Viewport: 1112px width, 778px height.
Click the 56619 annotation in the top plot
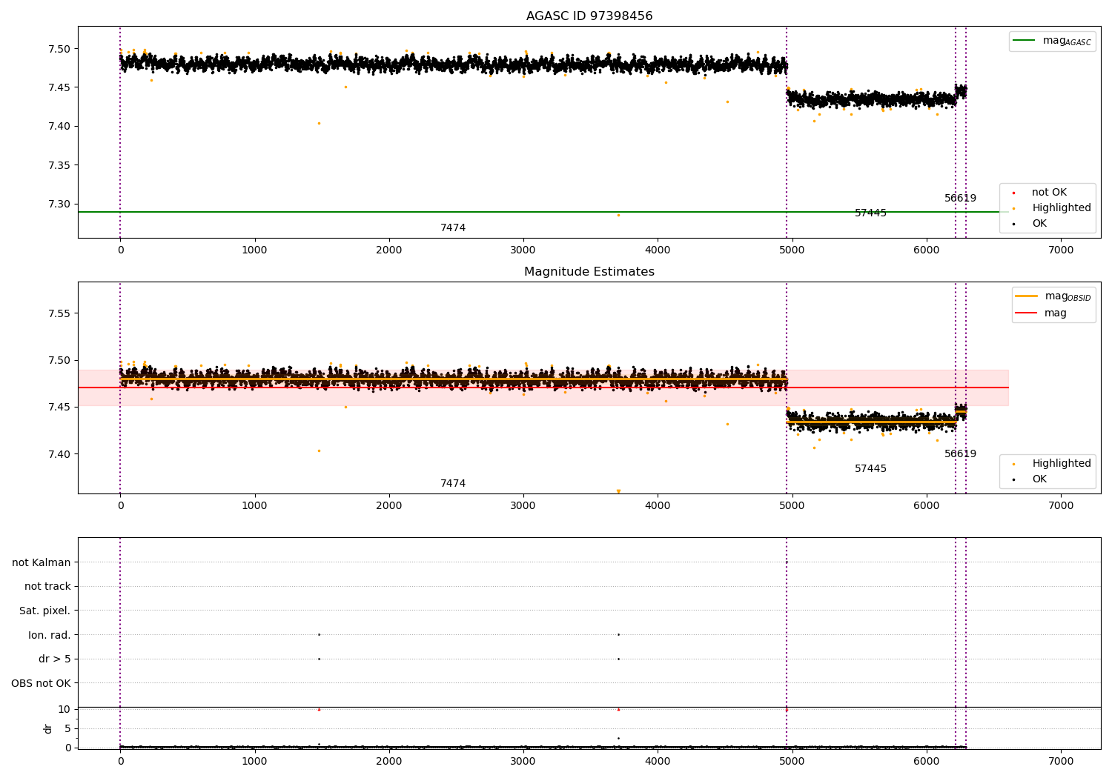coord(960,199)
